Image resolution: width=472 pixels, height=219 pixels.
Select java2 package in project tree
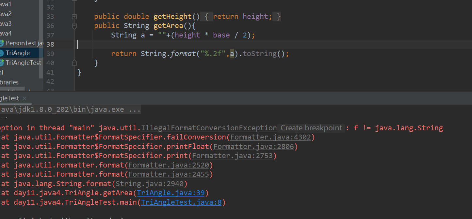click(x=6, y=14)
